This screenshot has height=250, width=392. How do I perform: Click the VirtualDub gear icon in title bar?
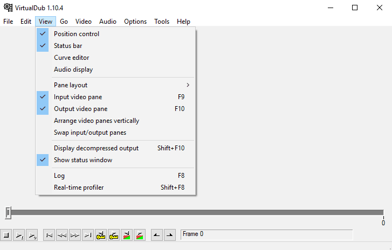pyautogui.click(x=8, y=8)
